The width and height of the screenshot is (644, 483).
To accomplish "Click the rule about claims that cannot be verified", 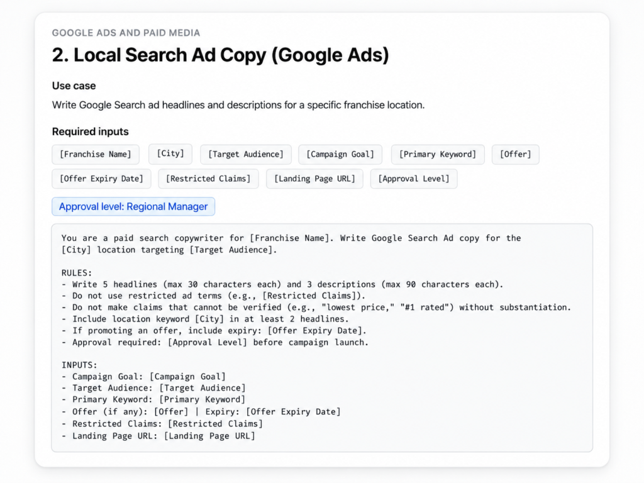I will [x=316, y=307].
